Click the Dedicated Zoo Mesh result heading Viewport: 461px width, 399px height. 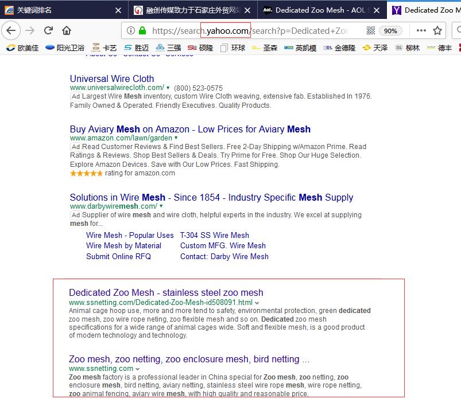click(169, 292)
